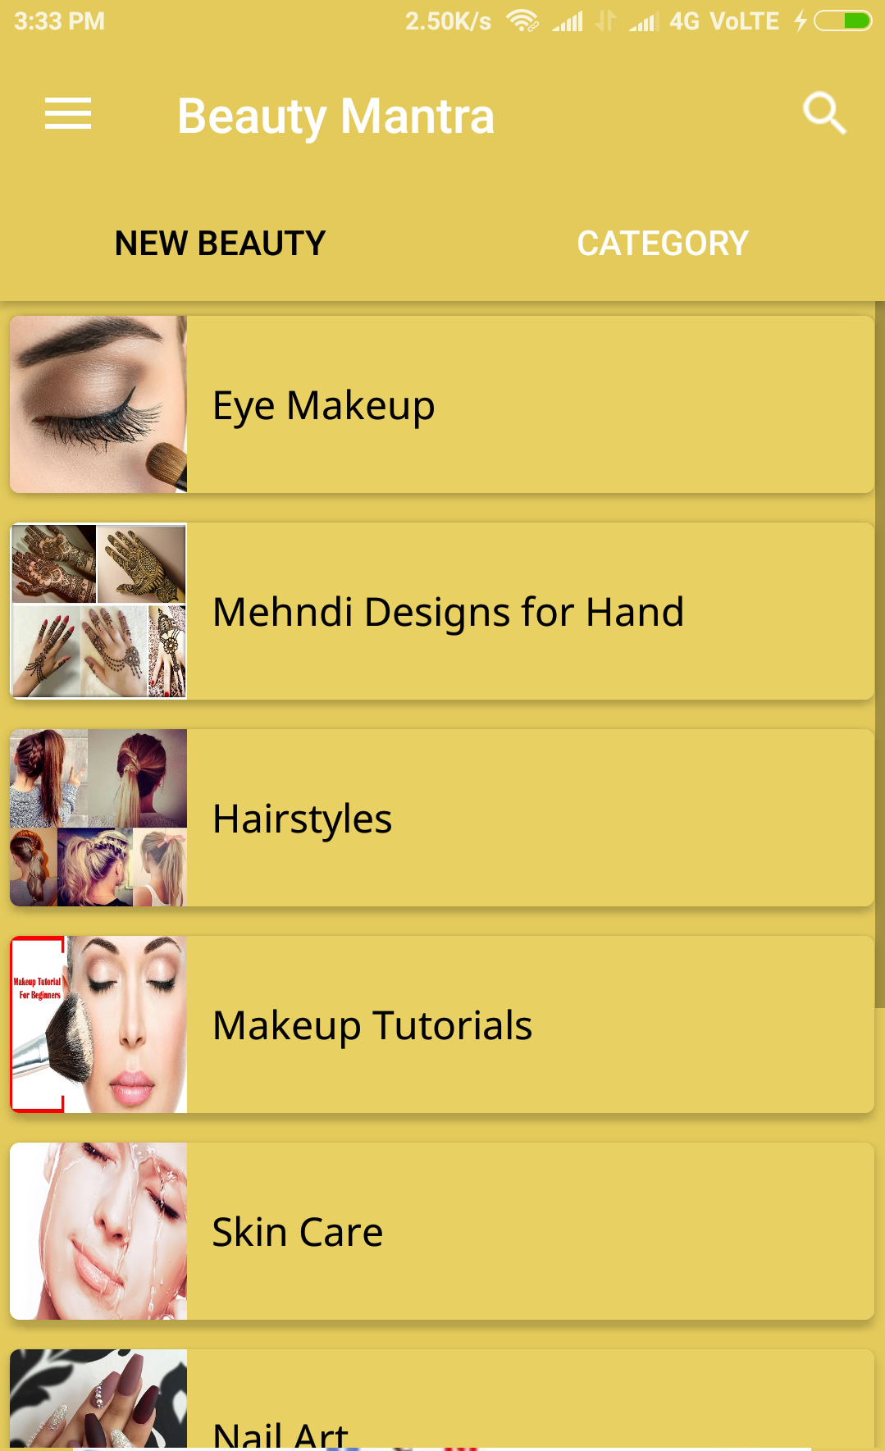Switch to the CATEGORY tab
The width and height of the screenshot is (885, 1451).
pos(663,244)
